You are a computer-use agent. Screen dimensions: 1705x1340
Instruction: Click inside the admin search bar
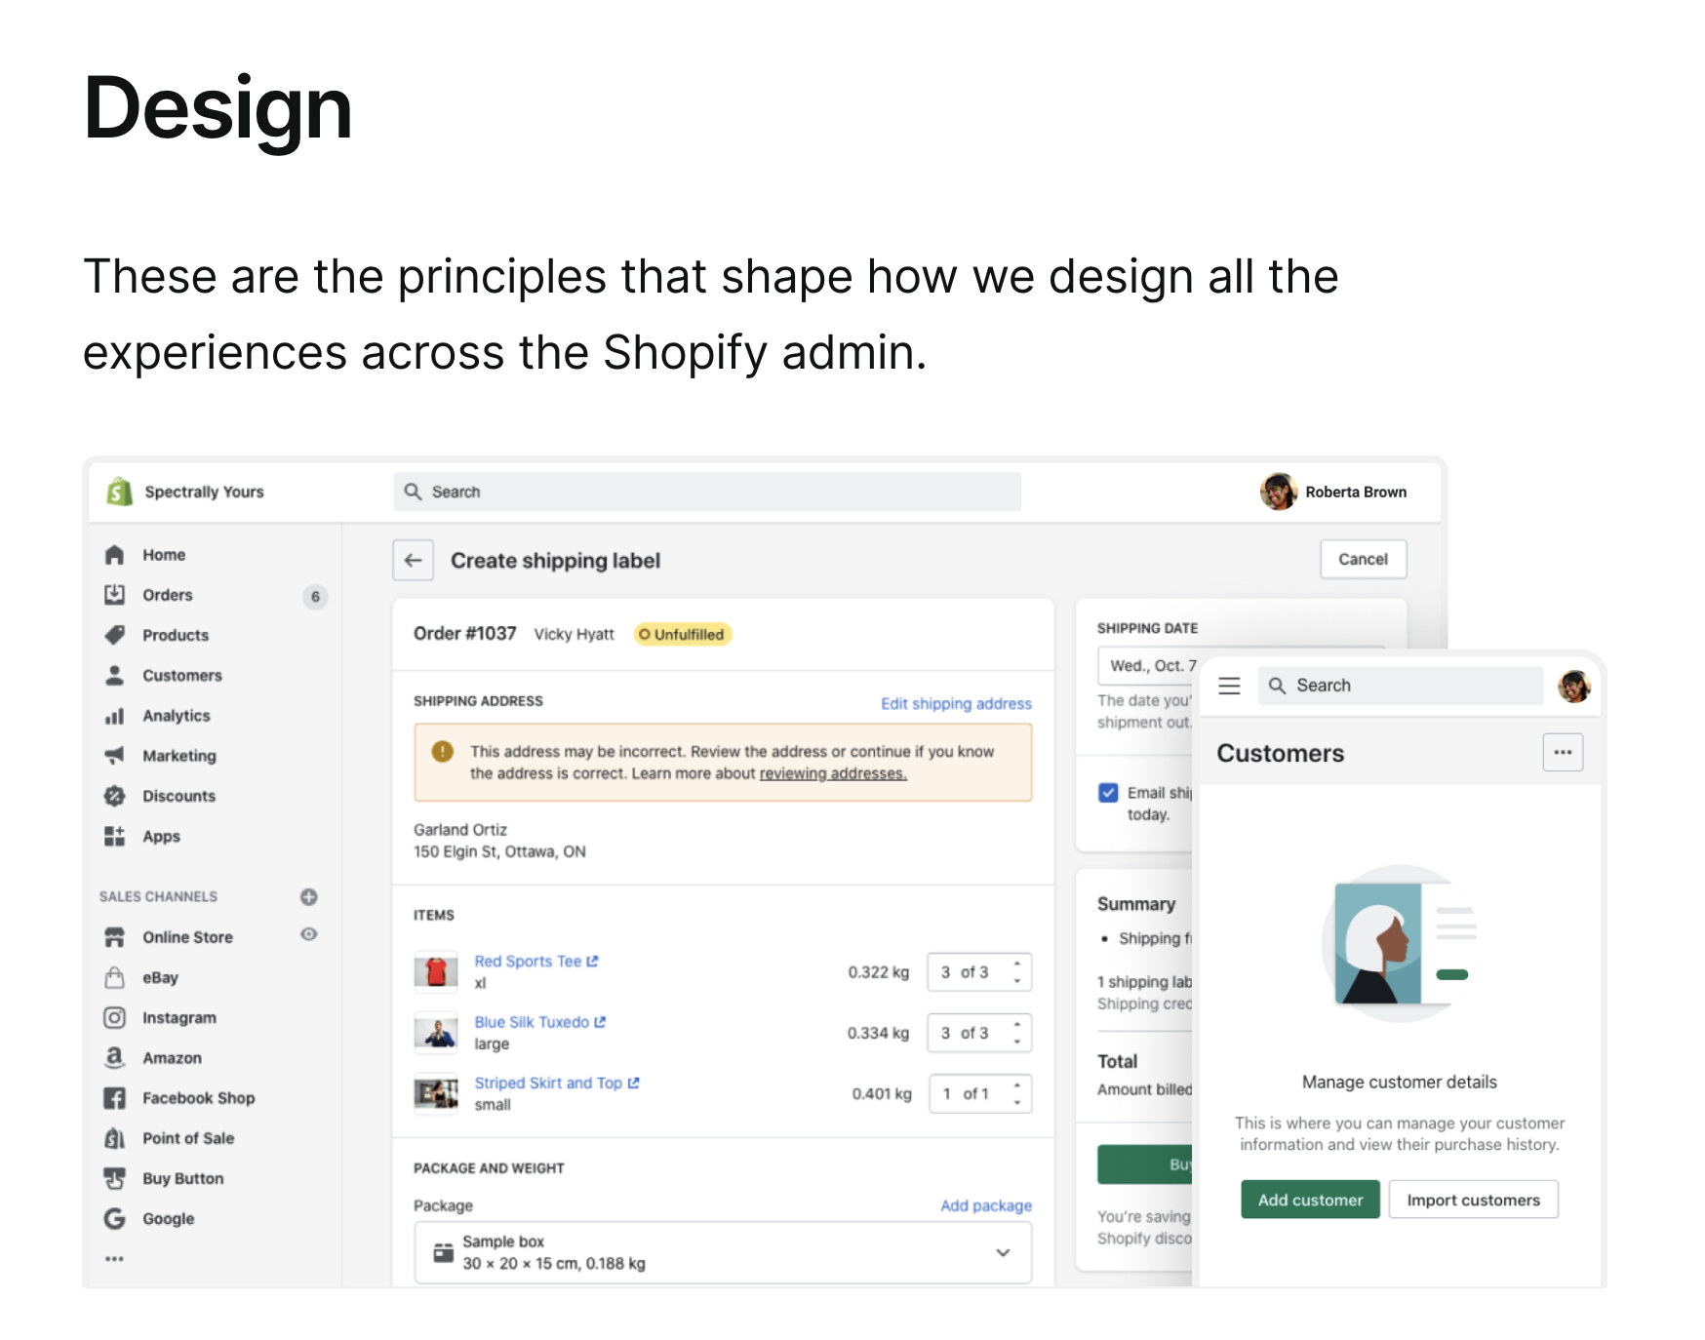(x=706, y=492)
